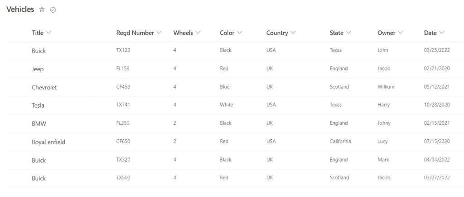Click the checkmark status icon beside Vehicles
464x197 pixels.
(x=53, y=10)
